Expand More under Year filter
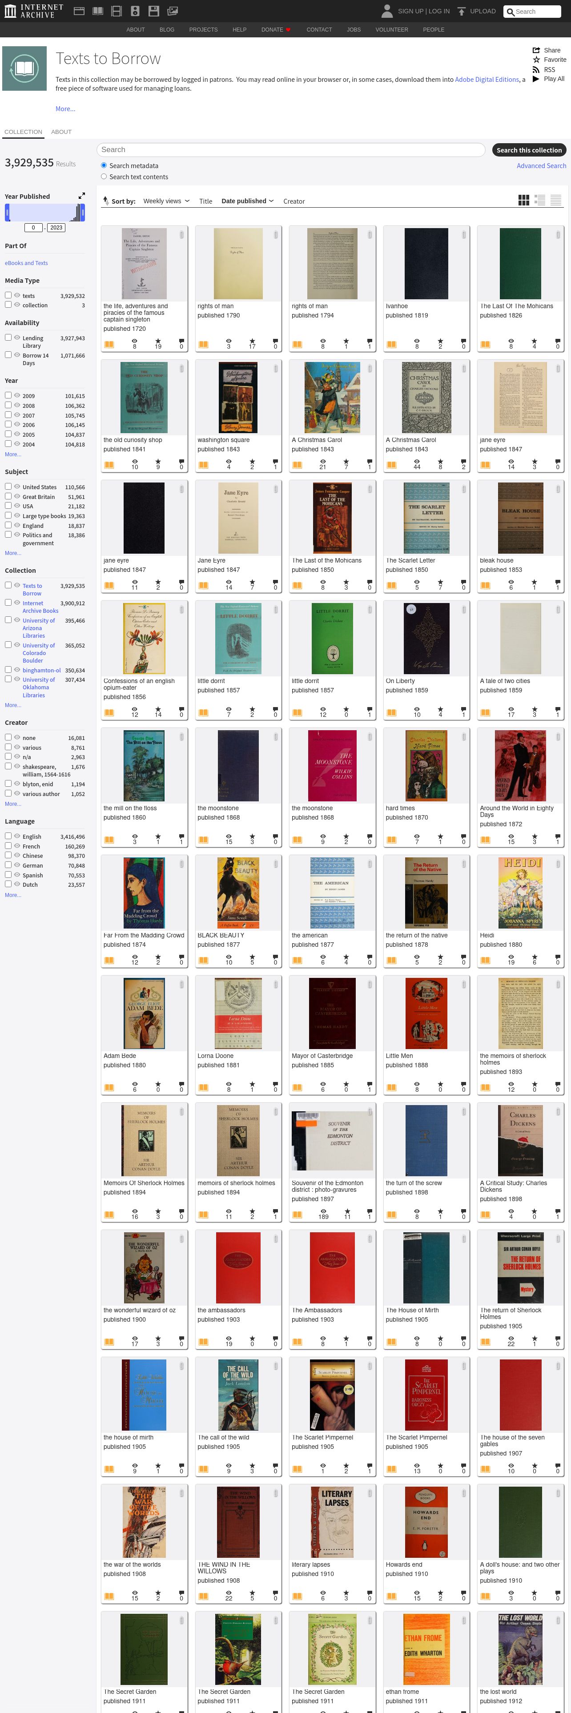 coord(12,454)
